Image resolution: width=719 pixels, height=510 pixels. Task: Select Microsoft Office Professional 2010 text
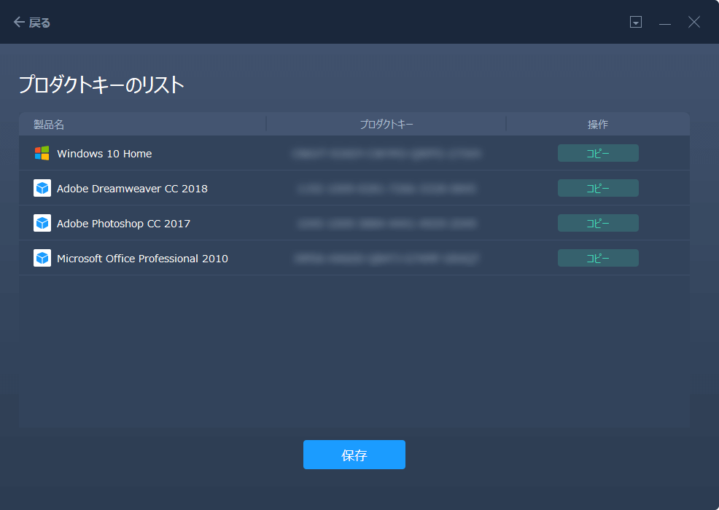click(x=142, y=259)
